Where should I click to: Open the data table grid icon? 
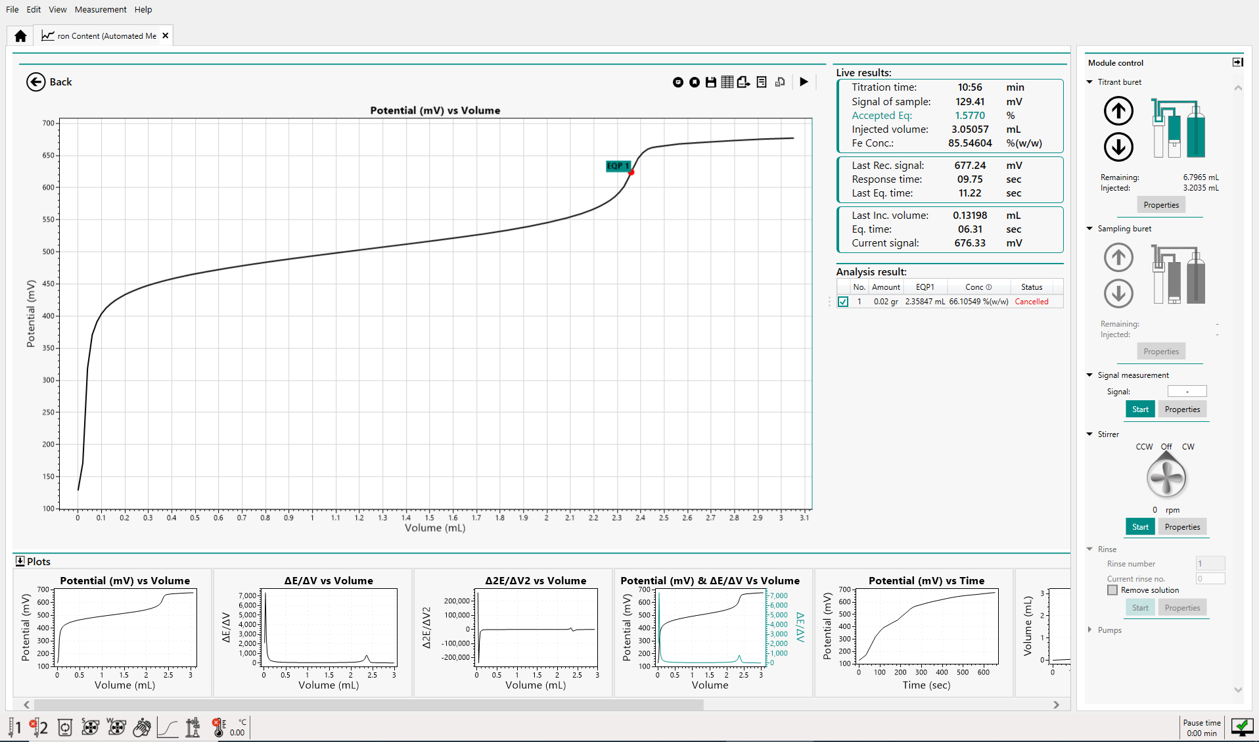tap(727, 82)
